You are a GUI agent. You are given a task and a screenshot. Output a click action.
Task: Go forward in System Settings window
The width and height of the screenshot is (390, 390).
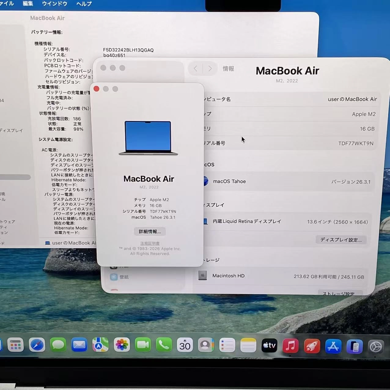pyautogui.click(x=210, y=68)
